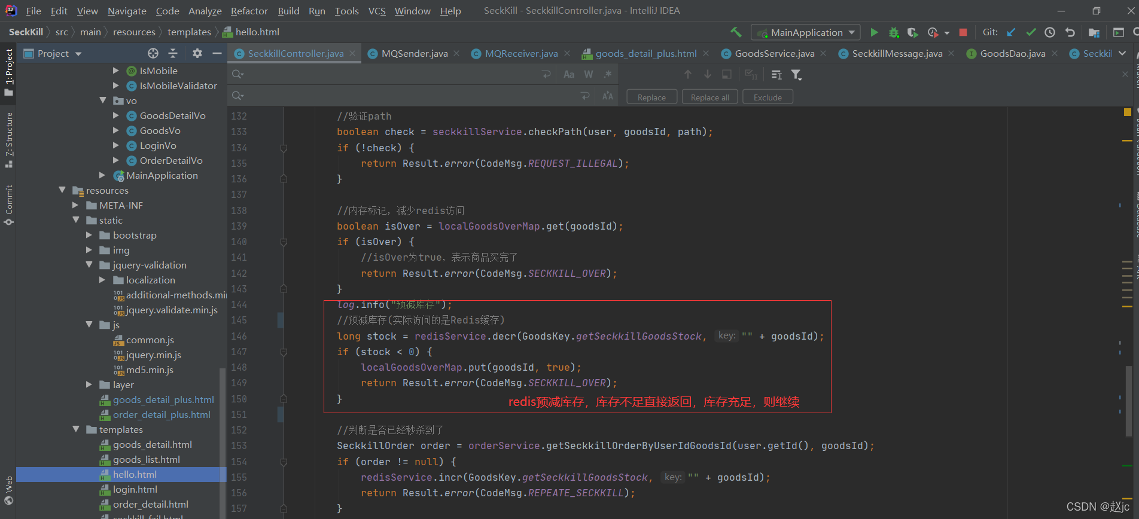The height and width of the screenshot is (519, 1139).
Task: Toggle whole Words (W) search option
Action: click(x=589, y=74)
